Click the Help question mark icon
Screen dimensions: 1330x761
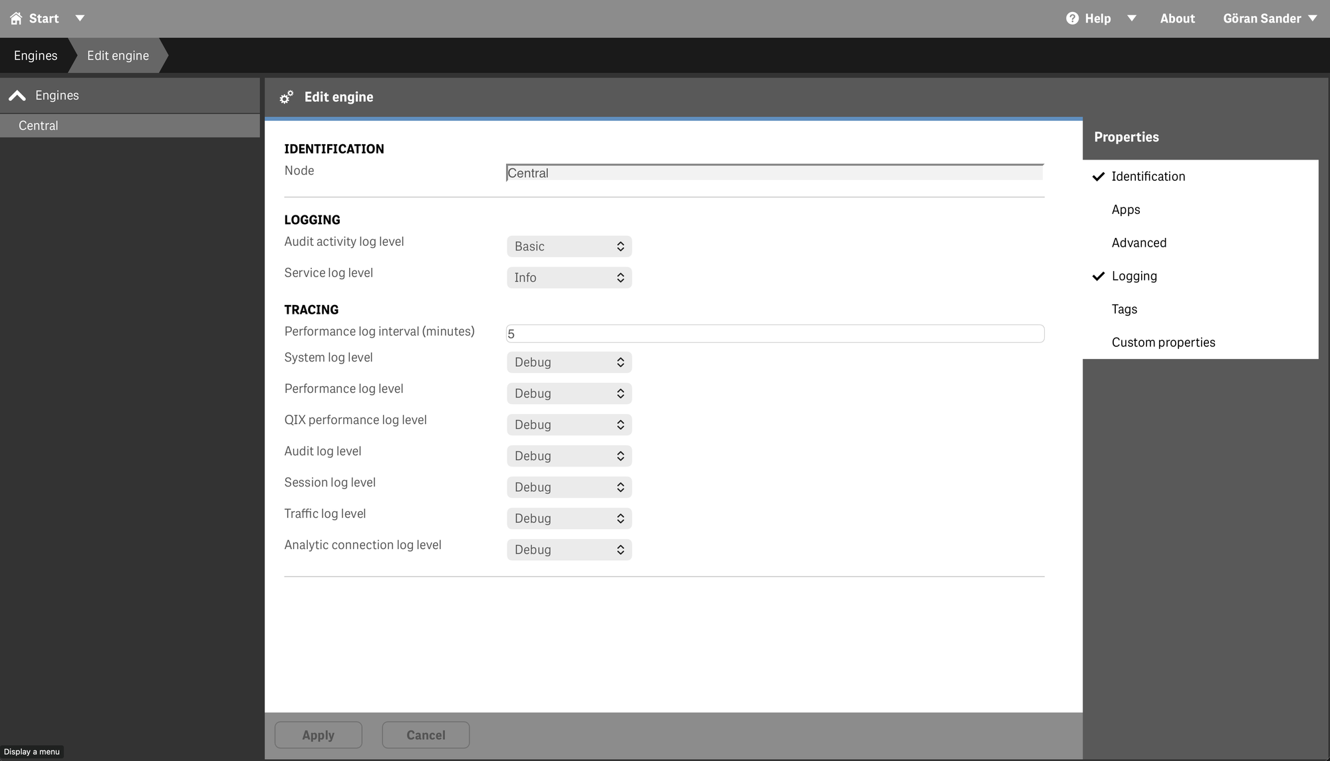pos(1072,19)
